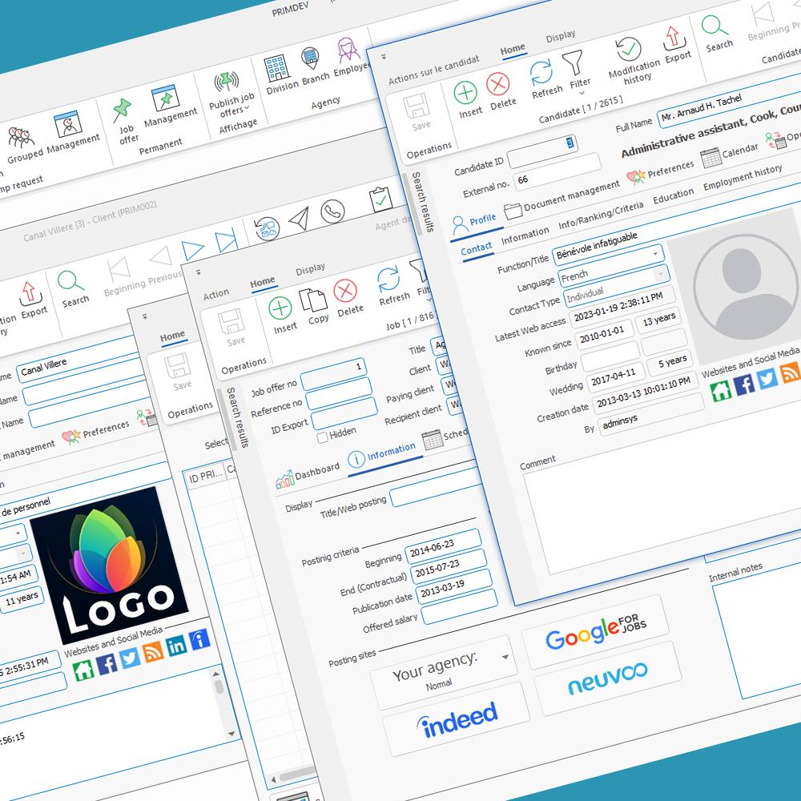This screenshot has width=801, height=801.
Task: Click neuvoo posting site button
Action: [x=608, y=679]
